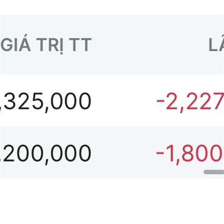This screenshot has height=224, width=224.
Task: Click the minus sign before 2,227
Action: [x=161, y=102]
